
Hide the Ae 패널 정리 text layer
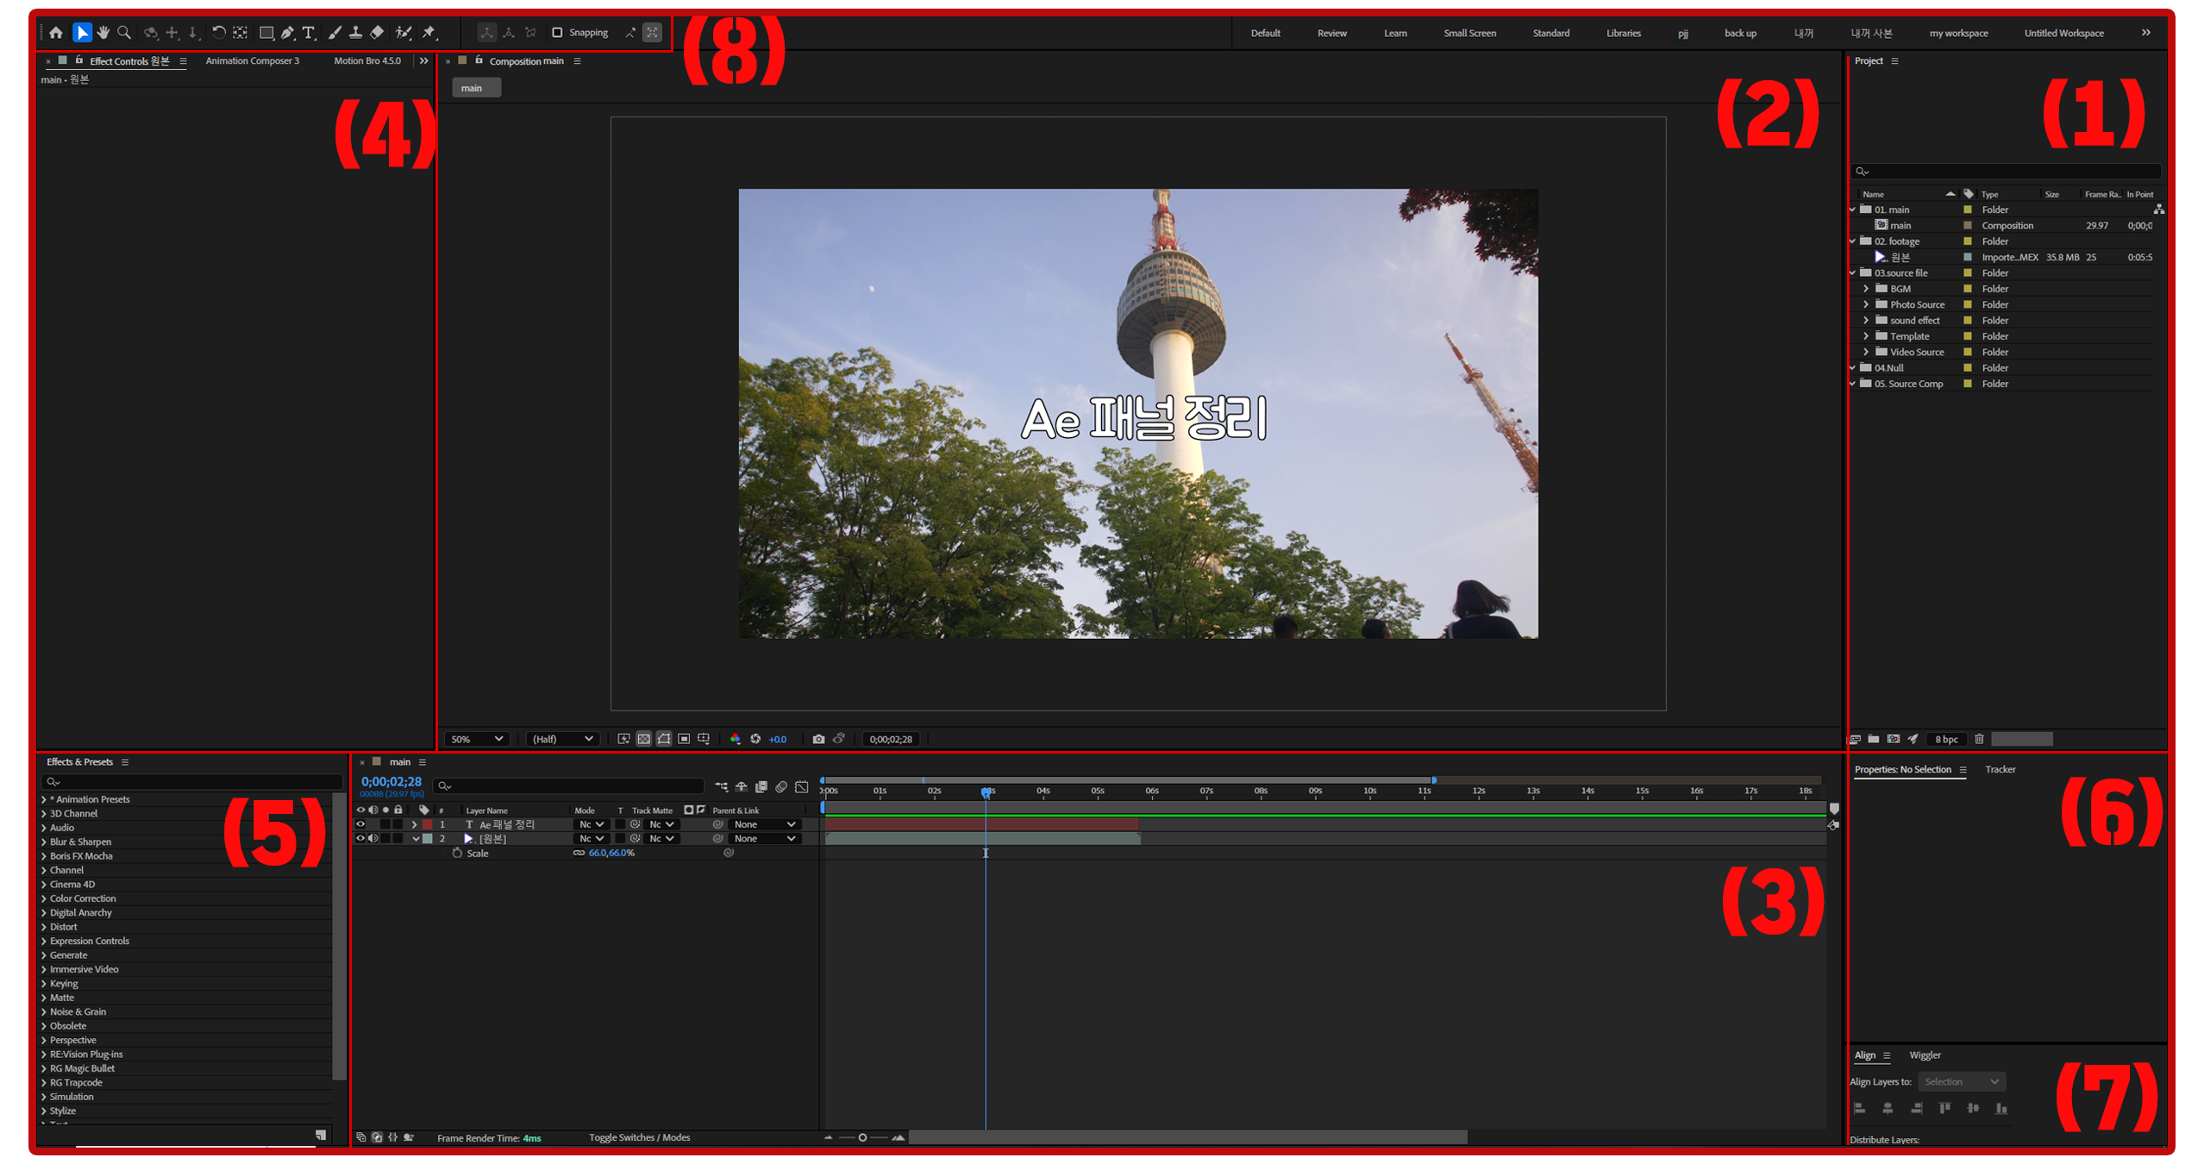tap(360, 824)
